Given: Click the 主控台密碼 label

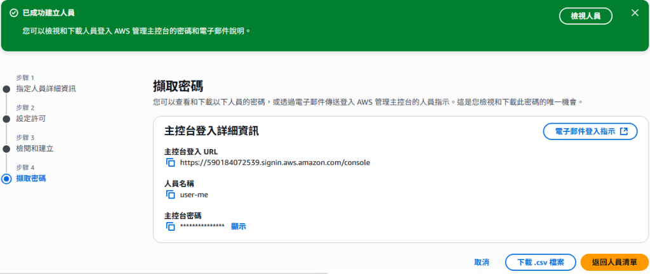Looking at the screenshot, I should coord(183,216).
